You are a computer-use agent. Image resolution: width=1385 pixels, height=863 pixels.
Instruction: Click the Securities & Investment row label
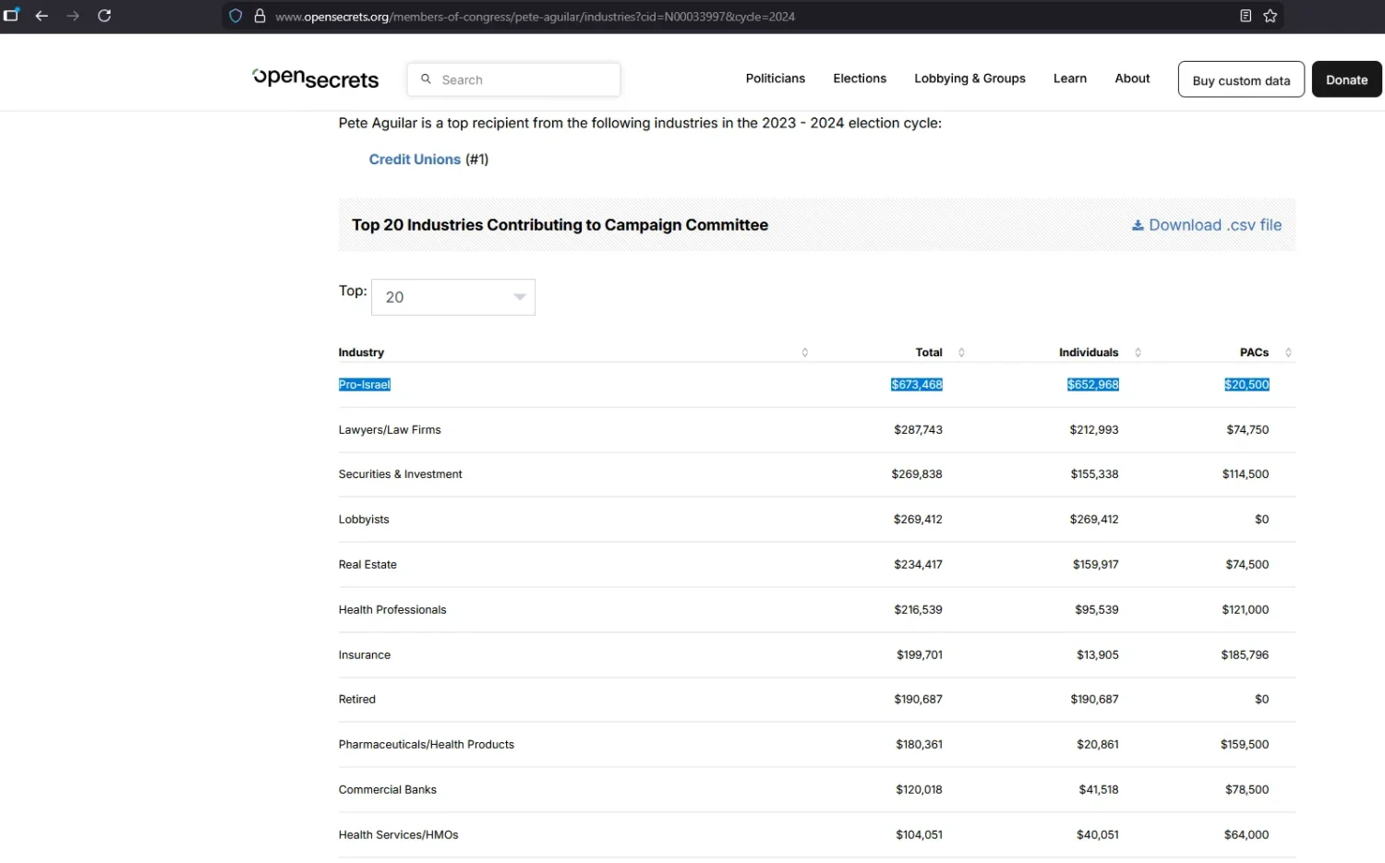point(401,474)
